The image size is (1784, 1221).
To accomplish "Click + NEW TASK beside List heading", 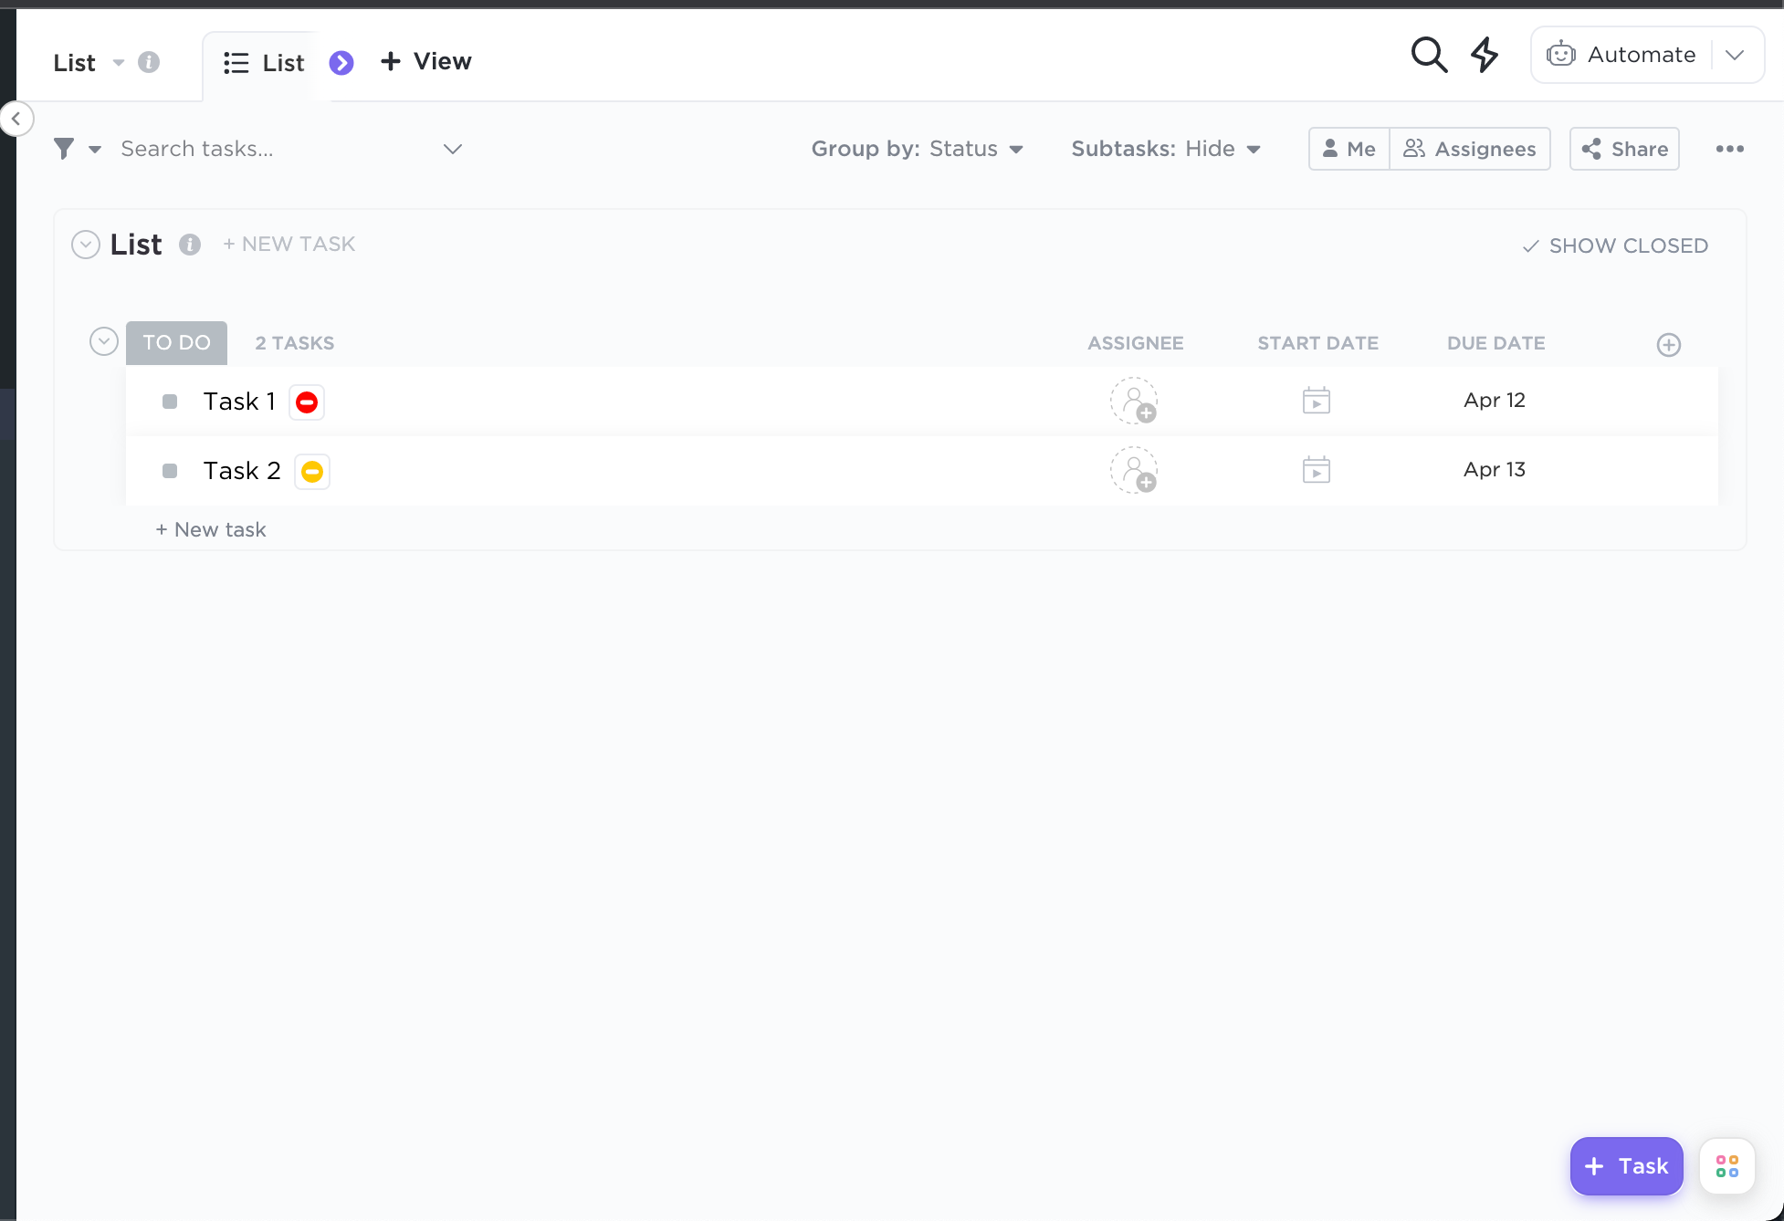I will click(x=289, y=245).
